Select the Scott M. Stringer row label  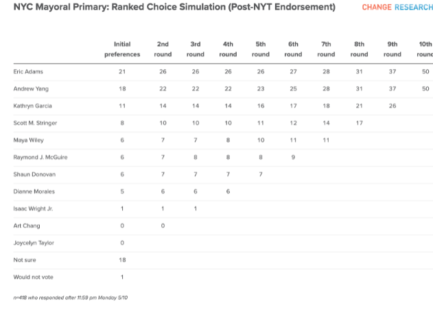(x=34, y=123)
